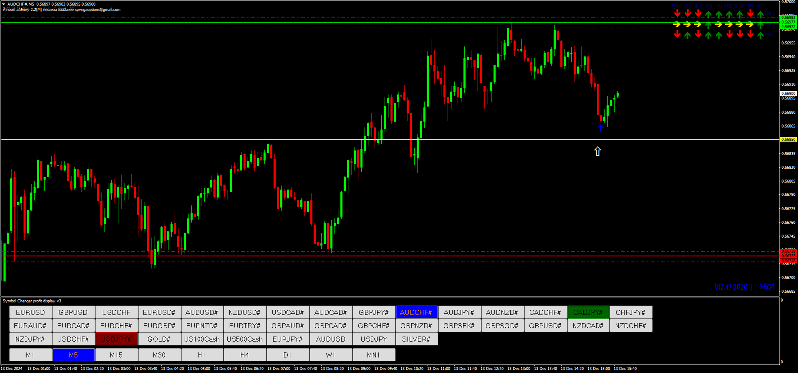Click the yellow 0.56850 price label

788,140
